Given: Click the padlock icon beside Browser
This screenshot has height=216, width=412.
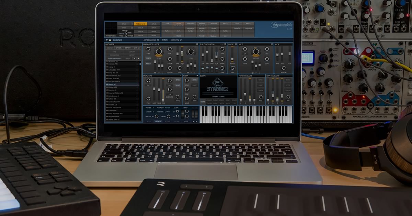Looking at the screenshot, I should point(110,40).
